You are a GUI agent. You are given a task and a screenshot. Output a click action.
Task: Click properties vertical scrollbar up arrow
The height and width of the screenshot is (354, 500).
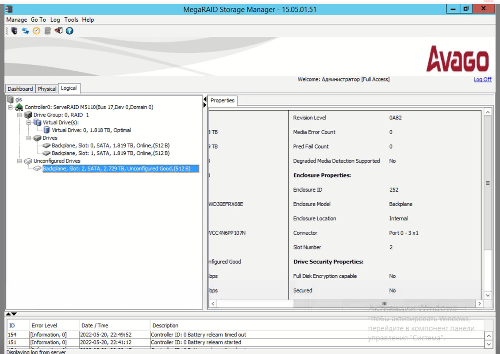[488, 112]
